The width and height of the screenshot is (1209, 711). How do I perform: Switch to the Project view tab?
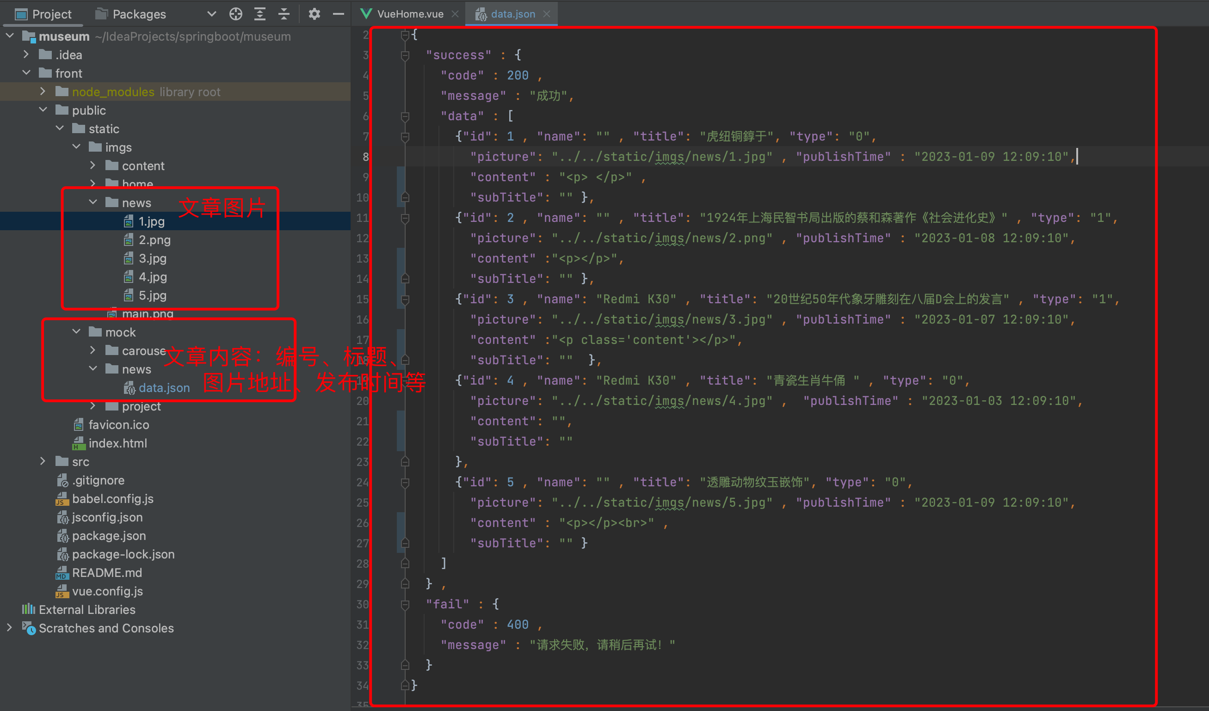pos(43,14)
